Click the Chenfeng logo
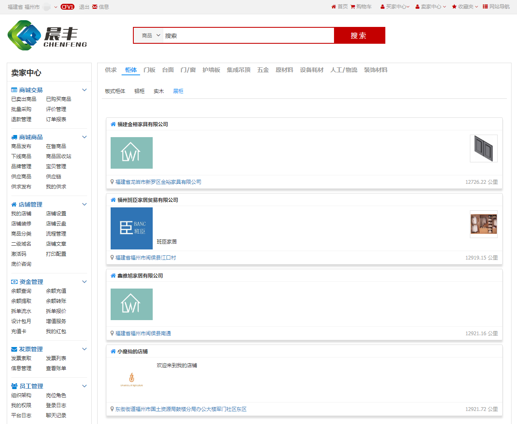The width and height of the screenshot is (517, 424). pos(47,35)
